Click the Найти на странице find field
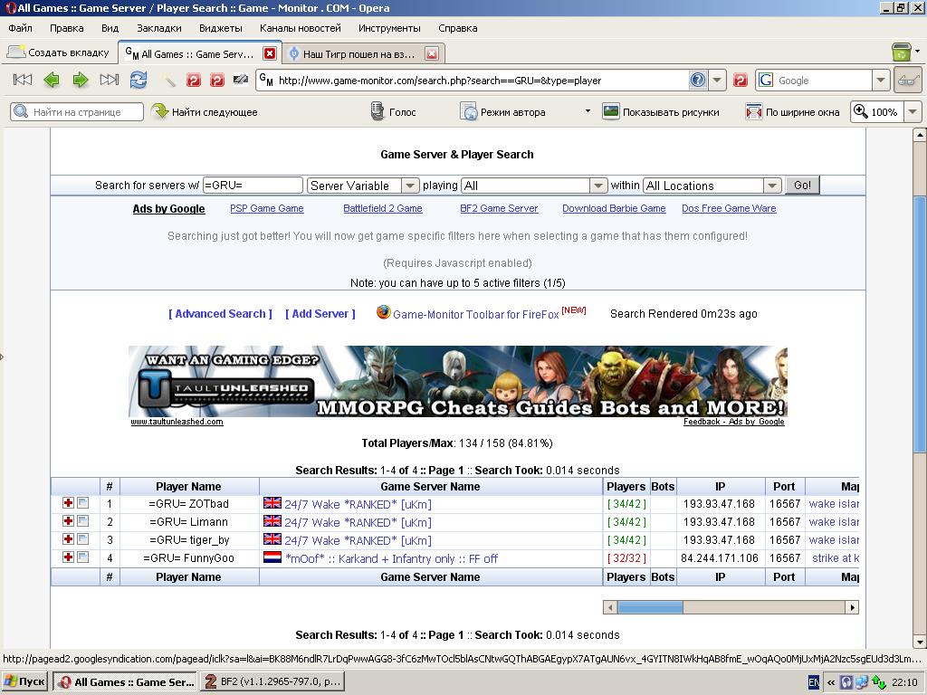927x695 pixels. click(x=77, y=111)
